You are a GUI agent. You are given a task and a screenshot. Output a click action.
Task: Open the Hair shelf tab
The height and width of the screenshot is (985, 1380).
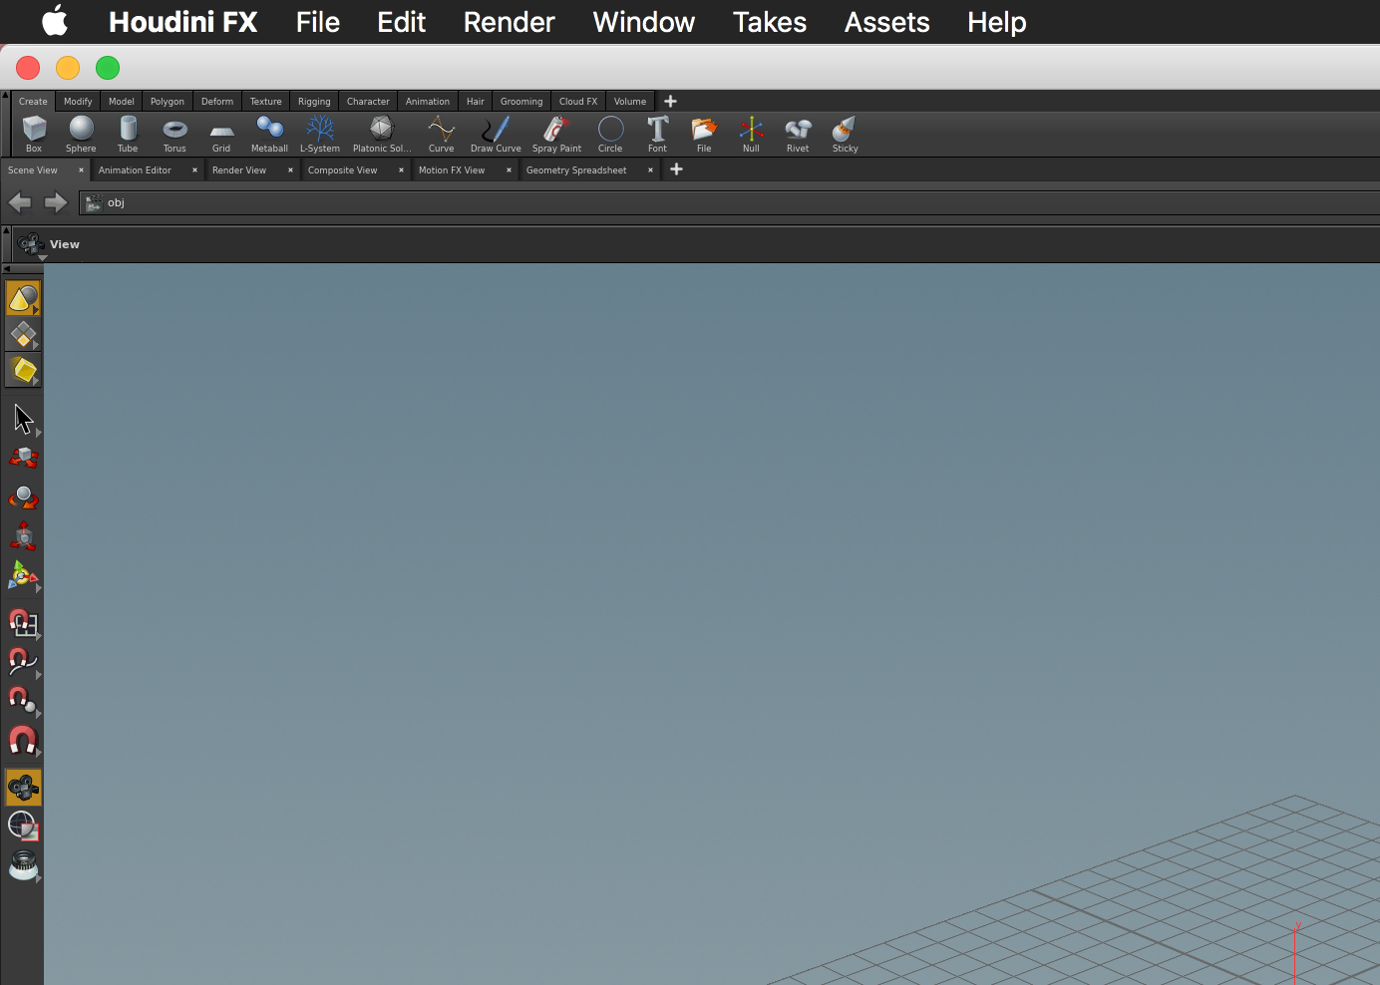pyautogui.click(x=476, y=101)
